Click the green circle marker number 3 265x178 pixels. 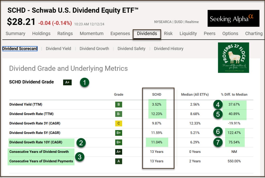(80, 156)
